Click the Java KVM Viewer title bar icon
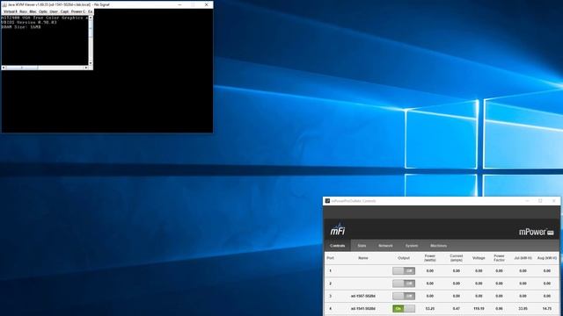 4,4
